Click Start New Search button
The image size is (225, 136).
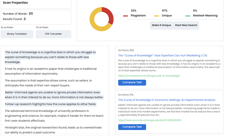[x=186, y=25]
